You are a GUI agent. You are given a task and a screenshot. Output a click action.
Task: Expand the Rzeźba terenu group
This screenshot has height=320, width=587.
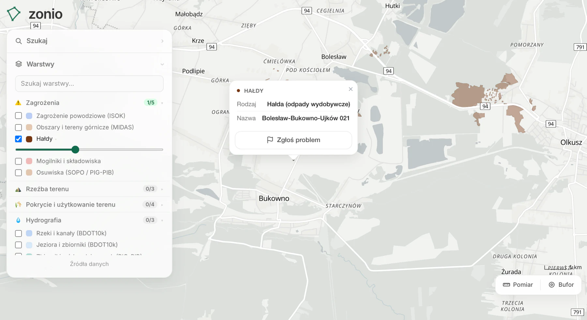(162, 189)
